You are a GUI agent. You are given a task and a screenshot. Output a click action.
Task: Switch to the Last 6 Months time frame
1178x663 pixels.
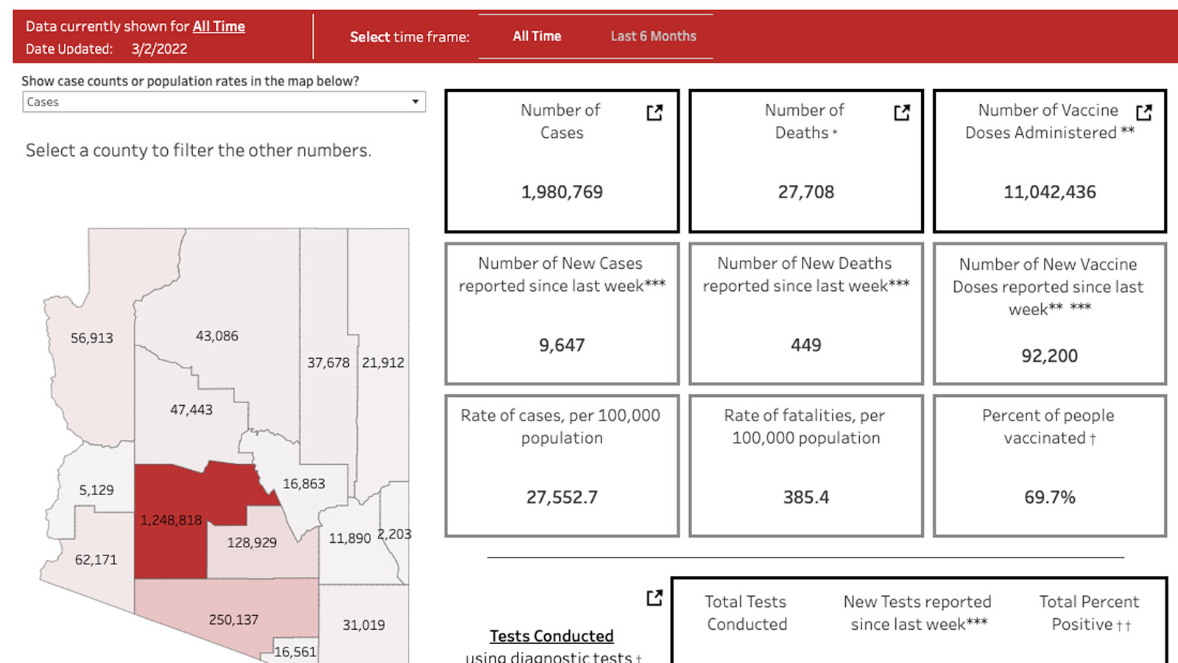click(x=652, y=36)
